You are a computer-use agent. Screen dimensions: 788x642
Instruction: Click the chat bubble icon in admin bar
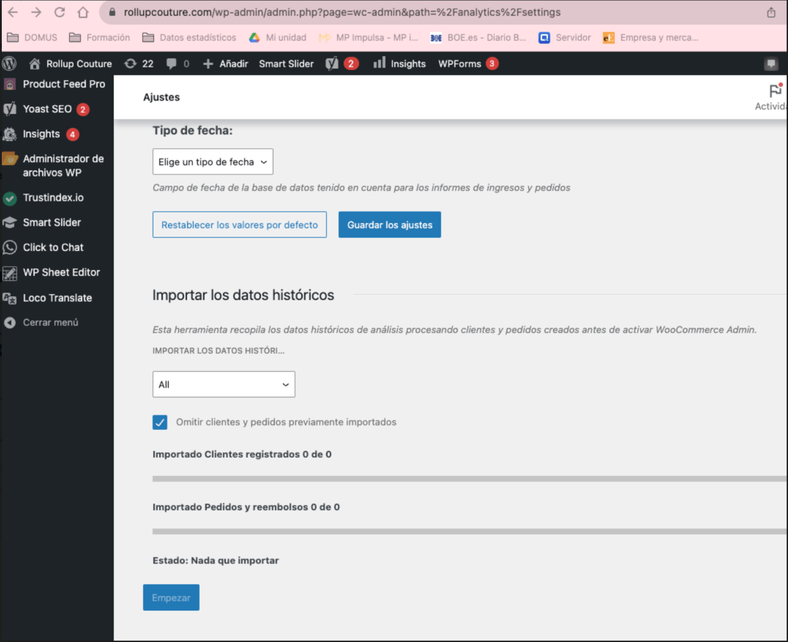click(771, 64)
